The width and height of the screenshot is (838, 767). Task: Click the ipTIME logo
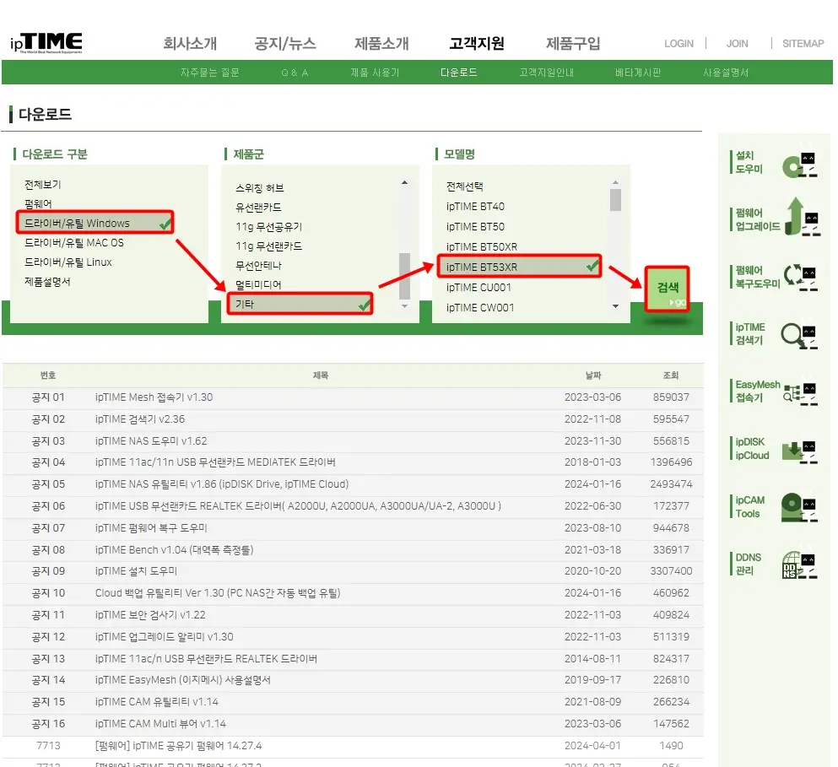tap(46, 43)
